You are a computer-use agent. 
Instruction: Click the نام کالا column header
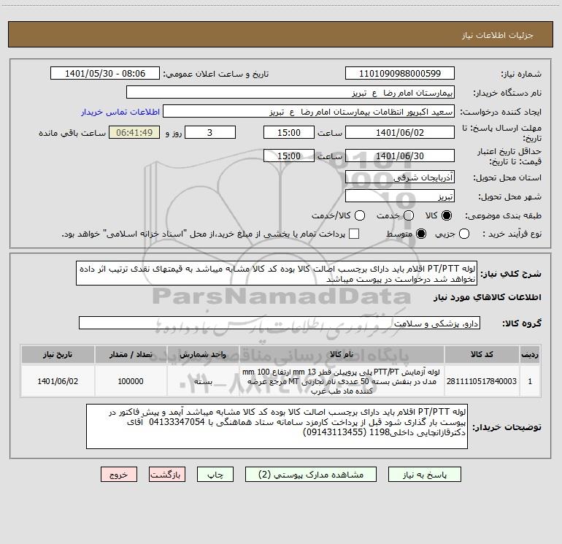[x=342, y=354]
